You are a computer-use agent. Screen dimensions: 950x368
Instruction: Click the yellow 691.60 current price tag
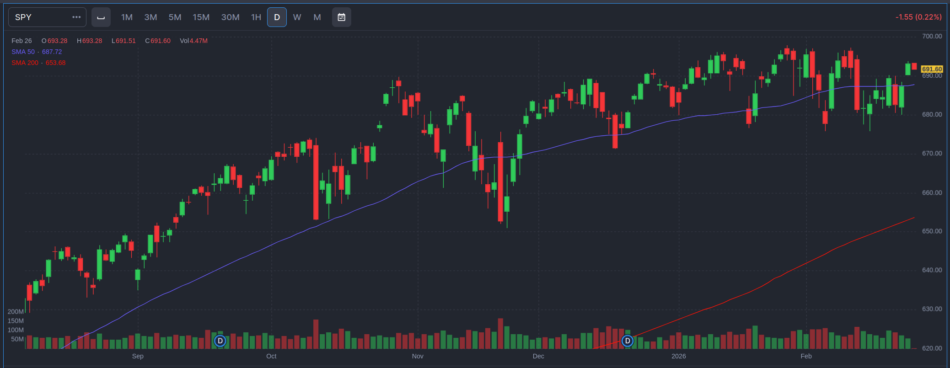click(931, 69)
